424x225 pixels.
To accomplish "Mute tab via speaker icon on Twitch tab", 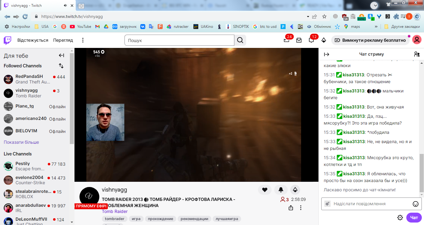I will click(x=65, y=6).
